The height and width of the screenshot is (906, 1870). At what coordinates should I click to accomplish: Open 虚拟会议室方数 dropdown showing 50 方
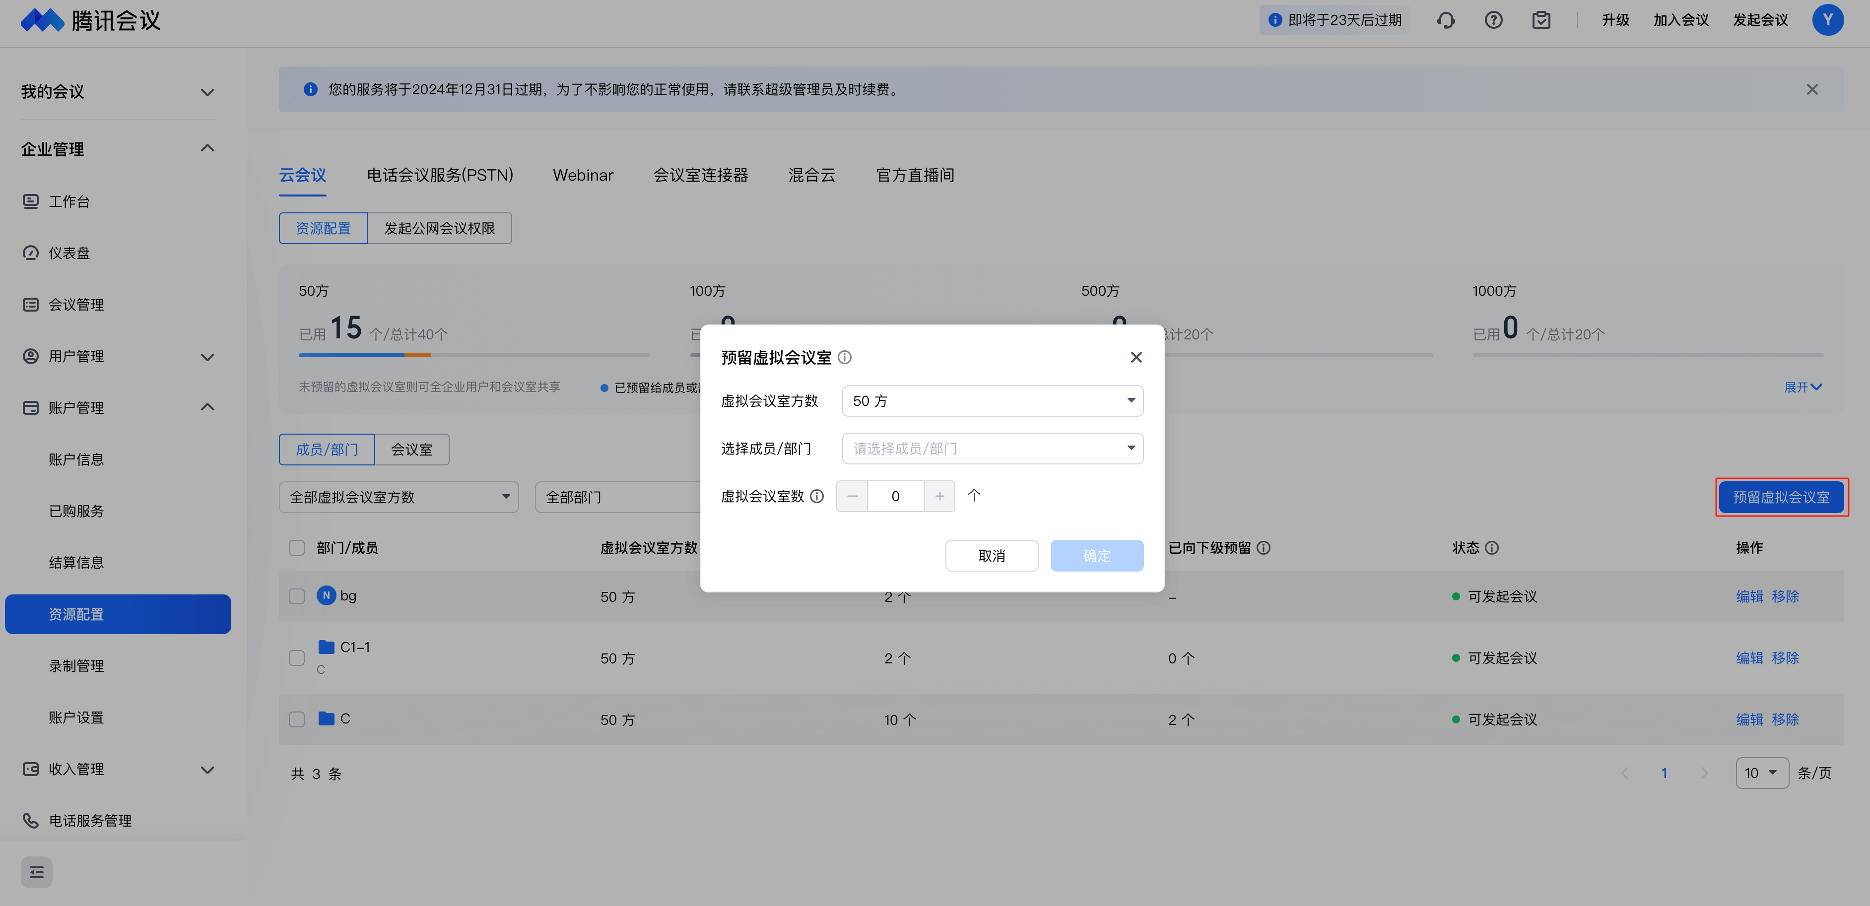coord(992,401)
